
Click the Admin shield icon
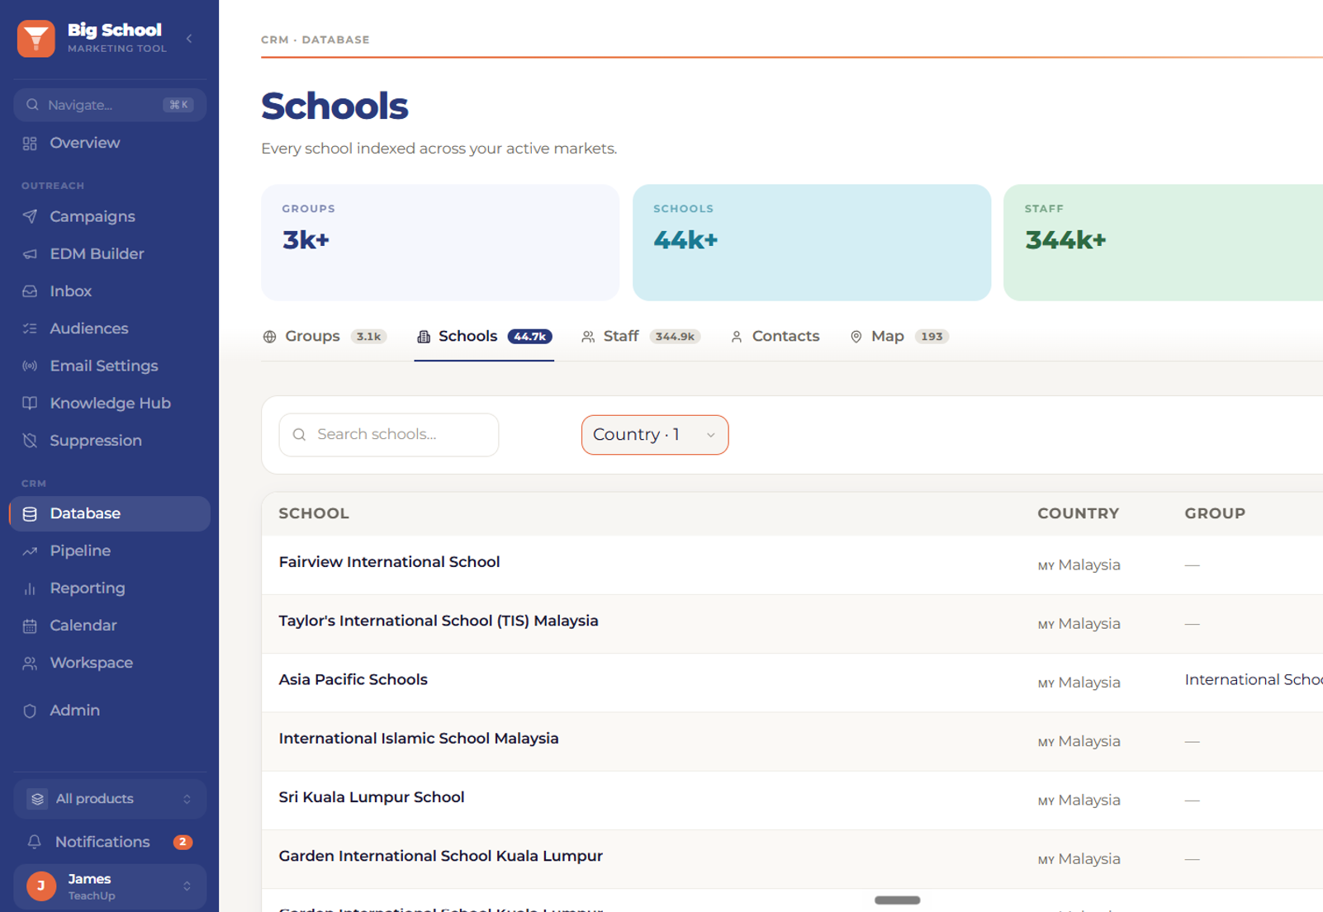30,711
